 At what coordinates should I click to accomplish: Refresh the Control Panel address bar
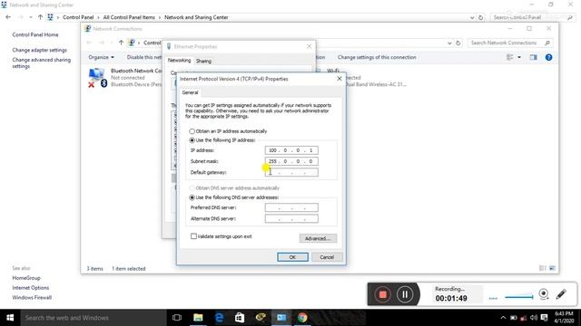[x=480, y=17]
